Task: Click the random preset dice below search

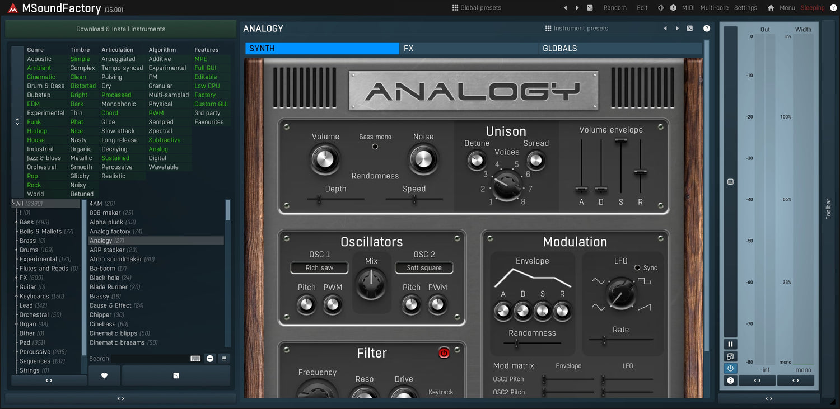Action: [176, 375]
